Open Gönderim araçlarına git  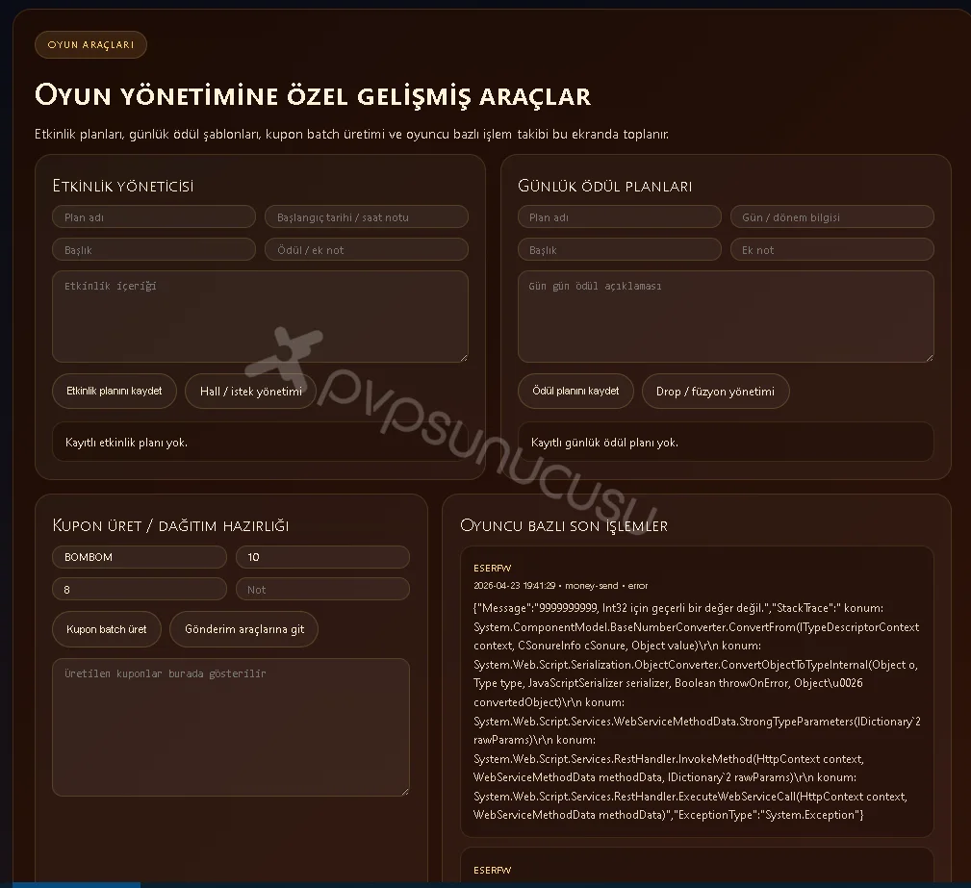click(x=244, y=629)
